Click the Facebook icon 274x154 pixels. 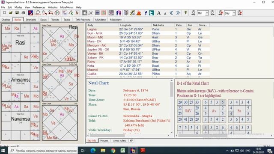[146, 13]
